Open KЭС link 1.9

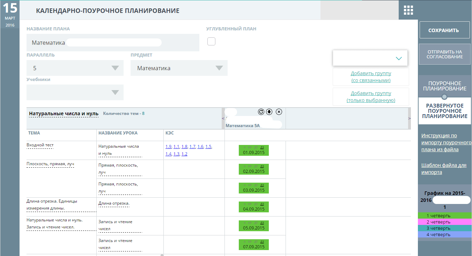(169, 147)
